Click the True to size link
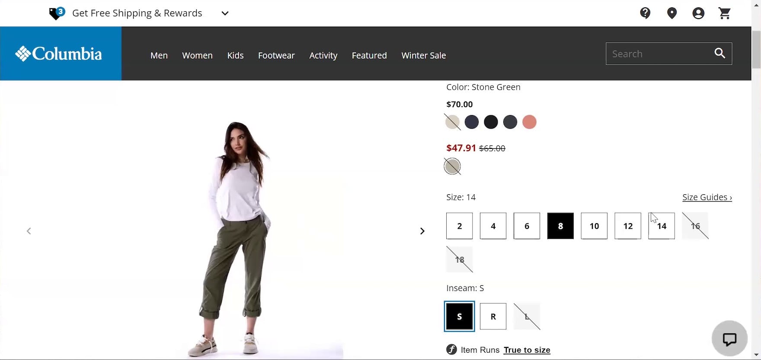 tap(527, 350)
